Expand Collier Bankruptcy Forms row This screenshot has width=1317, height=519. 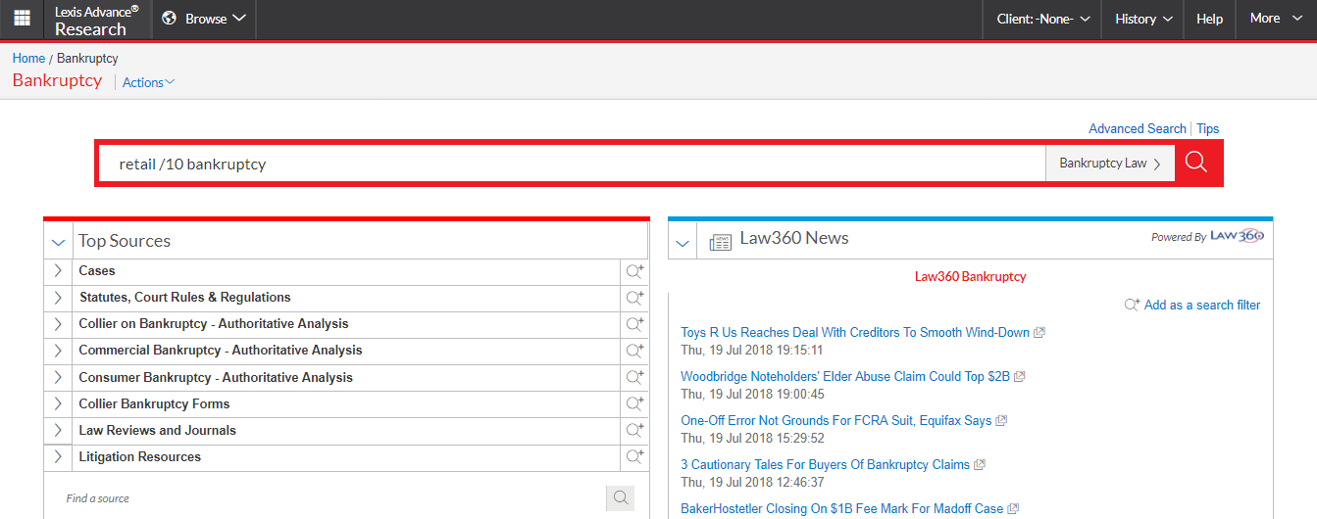click(x=58, y=403)
